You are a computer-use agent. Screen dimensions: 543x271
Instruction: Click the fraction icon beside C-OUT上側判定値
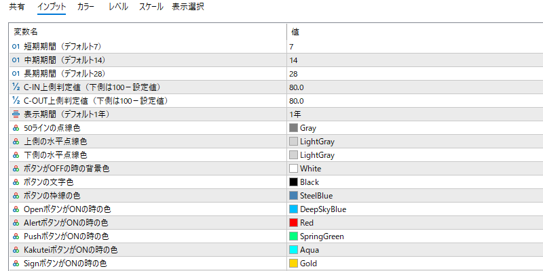pos(16,100)
